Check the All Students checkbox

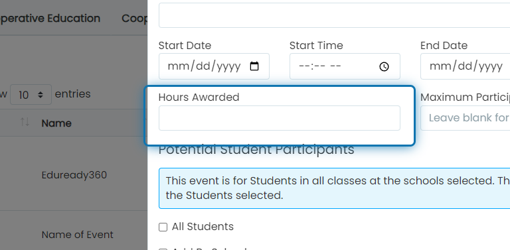click(x=163, y=227)
